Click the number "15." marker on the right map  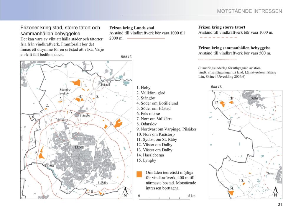[241, 181]
